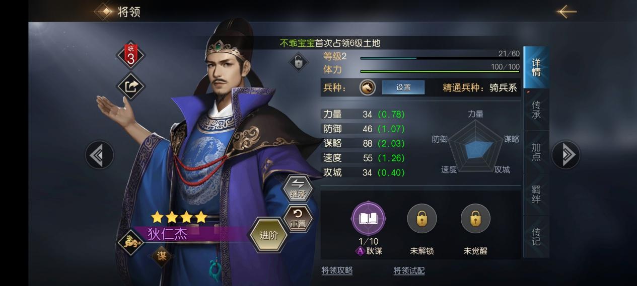Click the 重置 reset hexagon button

[298, 219]
